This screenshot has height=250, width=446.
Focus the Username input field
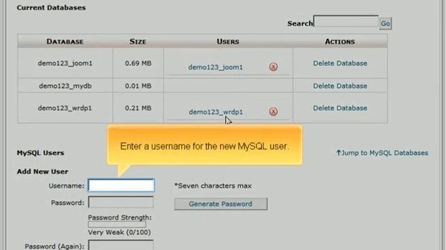(x=121, y=185)
